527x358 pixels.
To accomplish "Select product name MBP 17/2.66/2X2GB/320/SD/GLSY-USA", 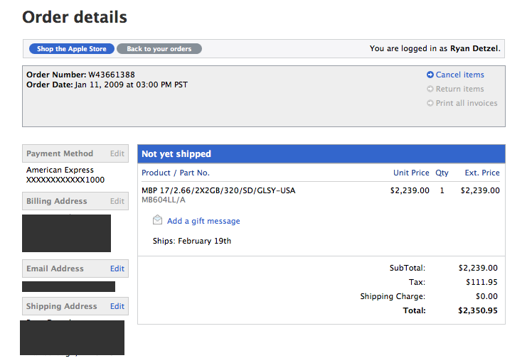I will (218, 190).
